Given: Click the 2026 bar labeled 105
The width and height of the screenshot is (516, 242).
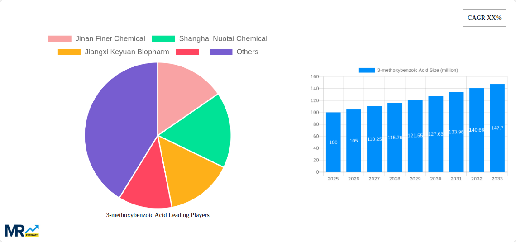Looking at the screenshot, I should pyautogui.click(x=354, y=141).
